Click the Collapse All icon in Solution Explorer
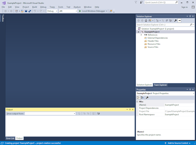The image size is (196, 145). 167,21
